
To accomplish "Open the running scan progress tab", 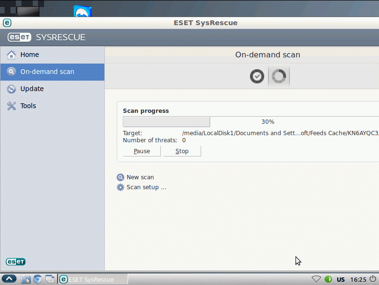I will click(x=279, y=76).
